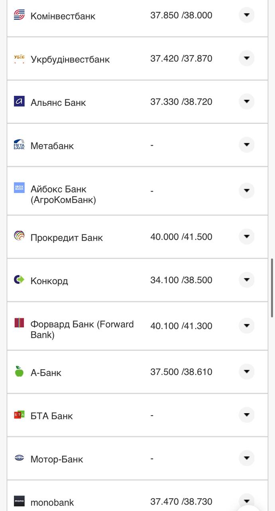Screen dimensions: 275x511
Task: Click the А-Банк green apple icon
Action: point(19,371)
